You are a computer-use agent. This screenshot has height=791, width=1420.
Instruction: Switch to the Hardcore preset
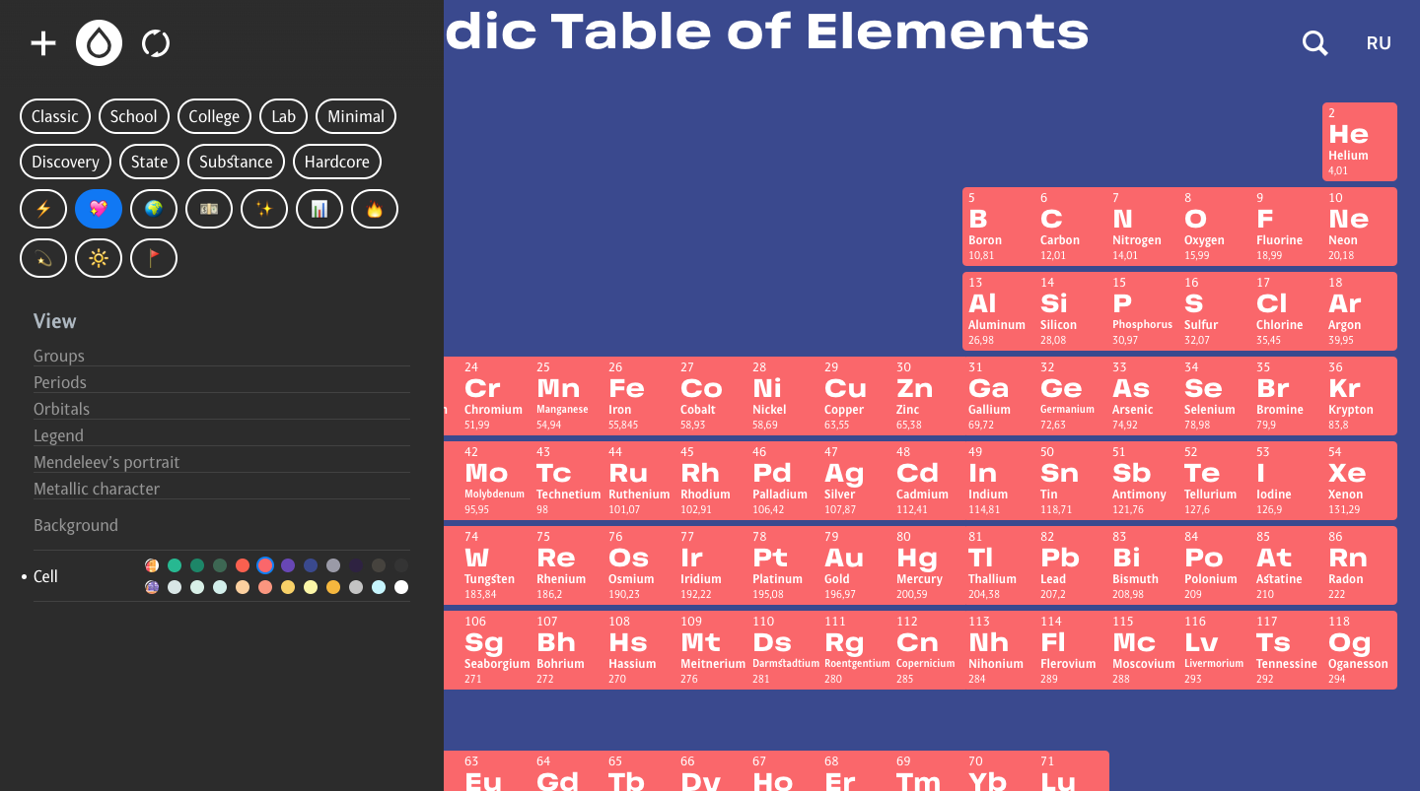click(337, 162)
